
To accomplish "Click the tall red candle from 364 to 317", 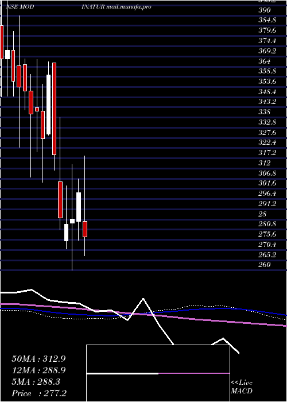I will 54,109.
